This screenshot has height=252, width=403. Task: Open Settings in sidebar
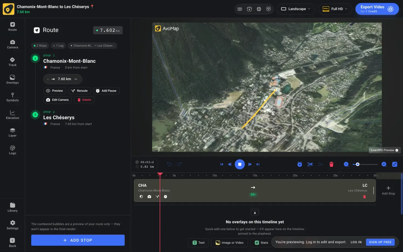[12, 225]
